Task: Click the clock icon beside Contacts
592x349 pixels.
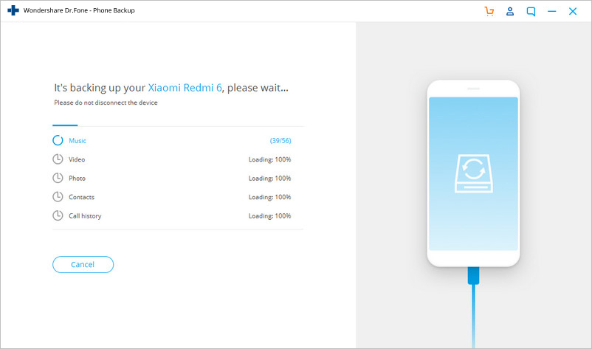Action: click(58, 197)
